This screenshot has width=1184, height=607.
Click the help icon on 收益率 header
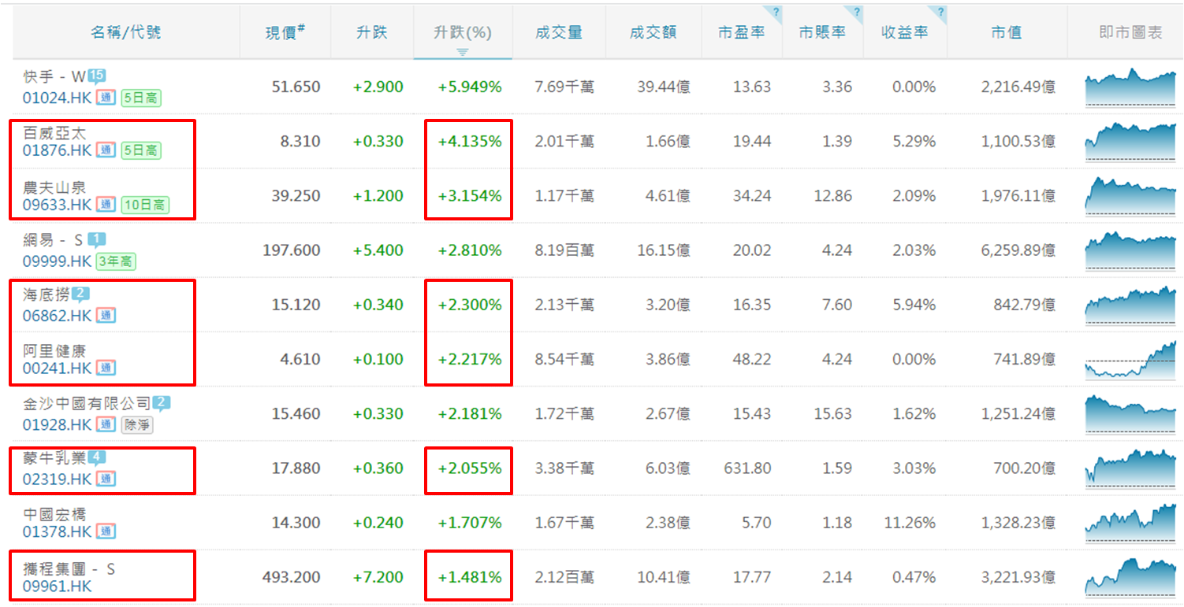click(940, 12)
